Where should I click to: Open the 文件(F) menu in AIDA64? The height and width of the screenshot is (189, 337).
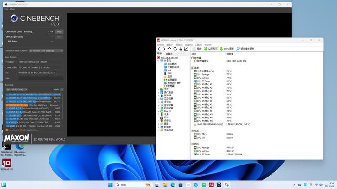(x=160, y=45)
